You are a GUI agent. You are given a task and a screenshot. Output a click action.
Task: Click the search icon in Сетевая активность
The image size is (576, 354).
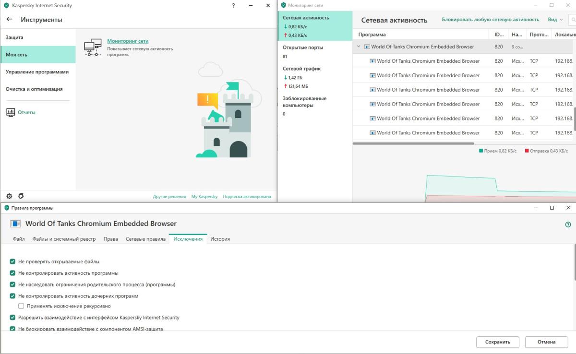(572, 20)
